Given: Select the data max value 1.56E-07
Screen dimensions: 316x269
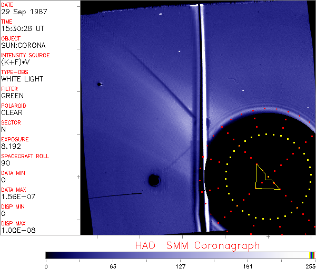Looking at the screenshot, I should click(x=16, y=196).
